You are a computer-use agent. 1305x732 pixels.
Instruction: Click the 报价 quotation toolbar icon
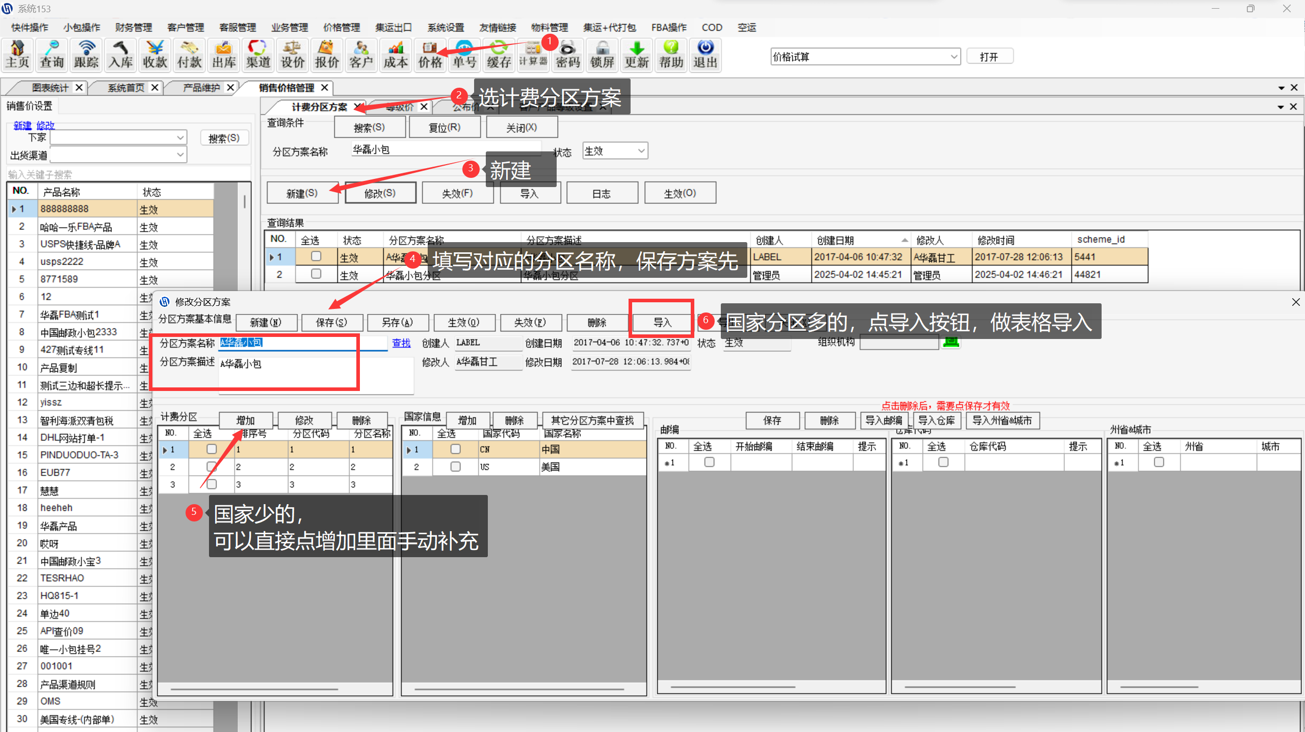tap(327, 55)
